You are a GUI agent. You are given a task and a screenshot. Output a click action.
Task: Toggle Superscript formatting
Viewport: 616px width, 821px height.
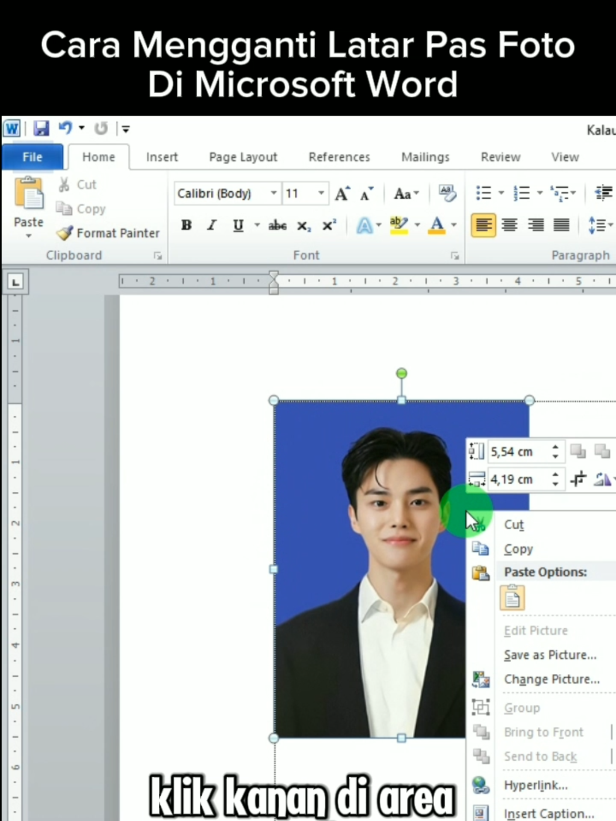pos(329,225)
